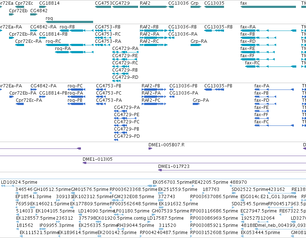
Task: Click the RAF2 gene label
Action: [145, 3]
